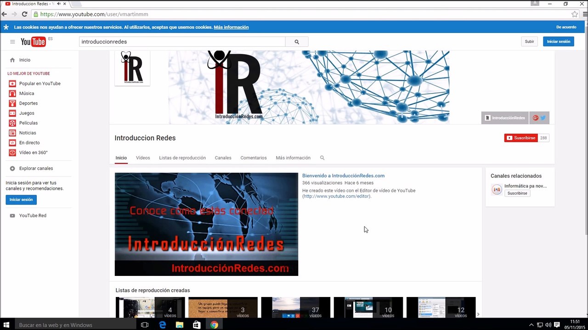
Task: Select the Juegos gamepad icon
Action: [x=12, y=113]
